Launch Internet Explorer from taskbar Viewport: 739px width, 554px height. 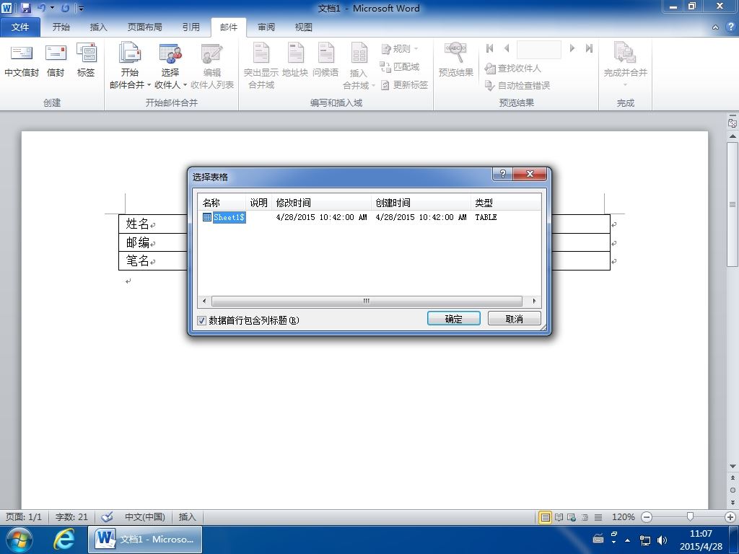click(64, 540)
